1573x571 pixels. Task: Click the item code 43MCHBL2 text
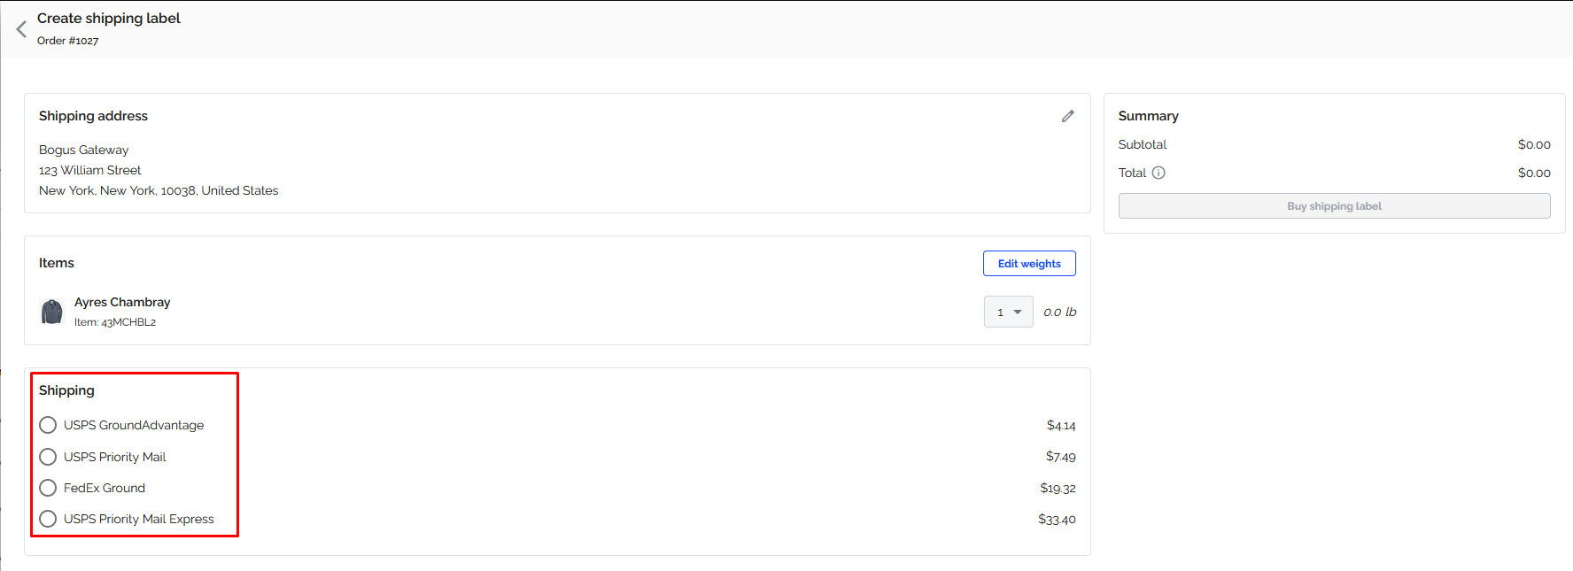[128, 322]
